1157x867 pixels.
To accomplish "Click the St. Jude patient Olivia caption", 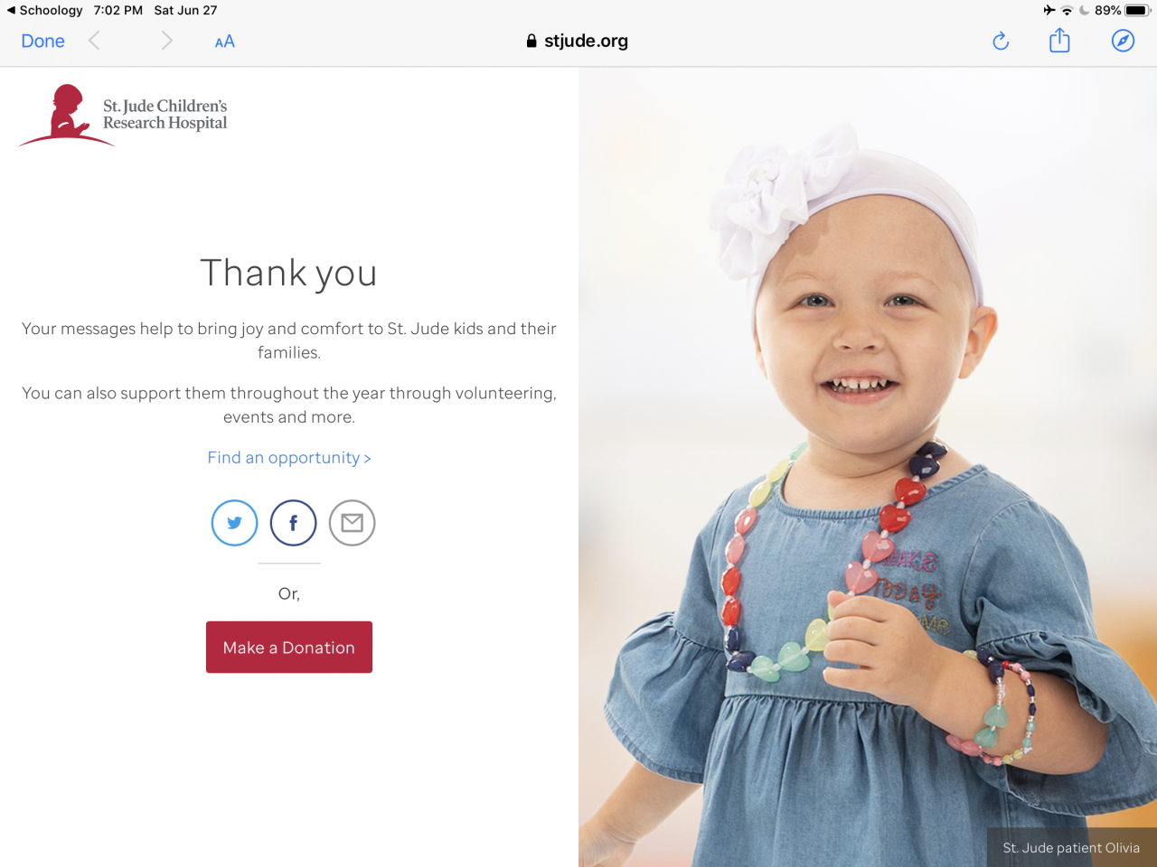I will click(1071, 848).
